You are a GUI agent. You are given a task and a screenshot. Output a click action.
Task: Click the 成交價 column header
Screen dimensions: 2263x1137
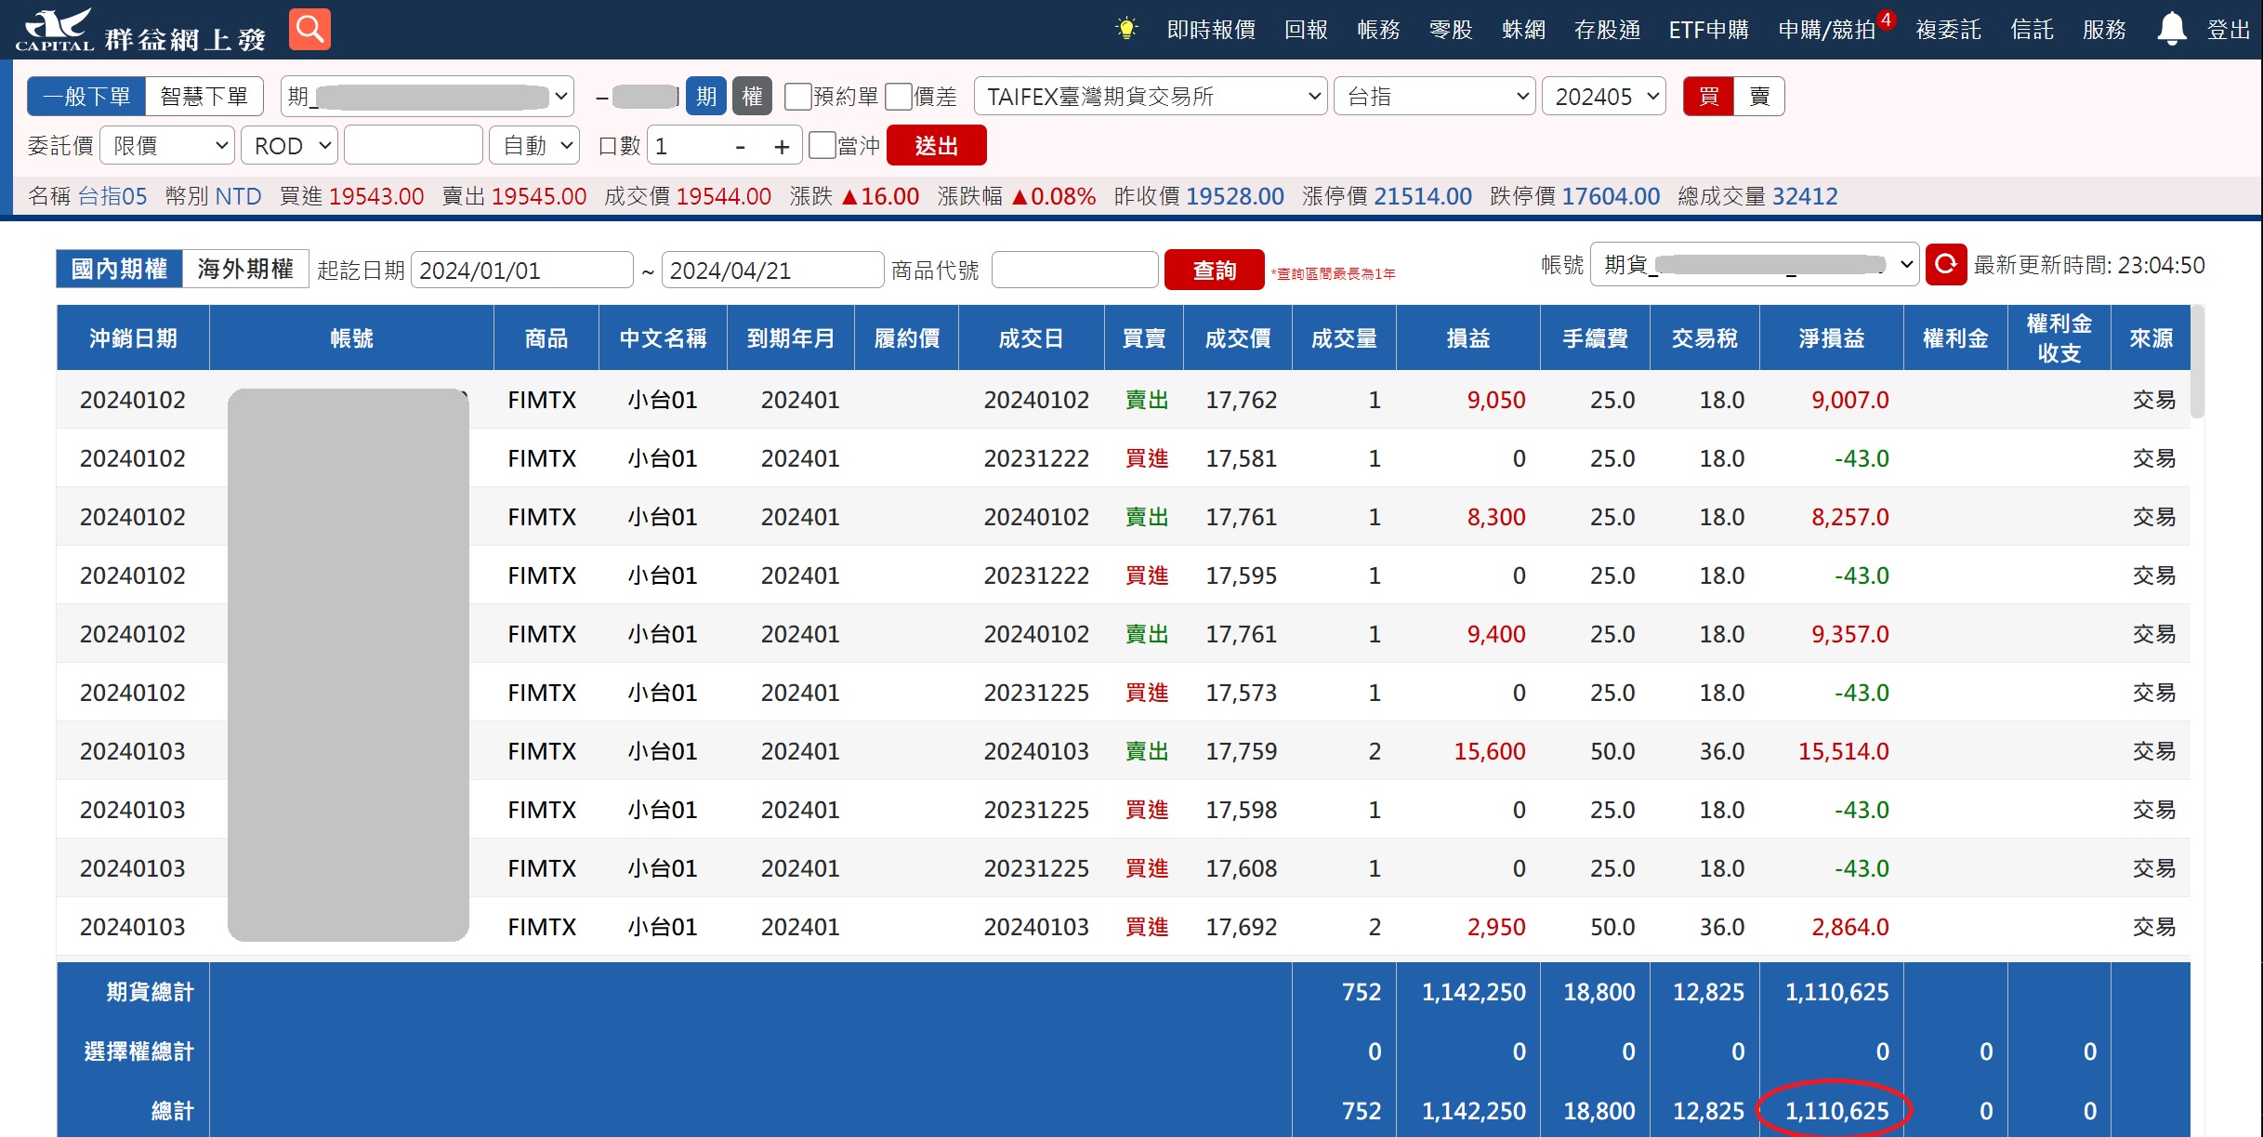(1237, 338)
